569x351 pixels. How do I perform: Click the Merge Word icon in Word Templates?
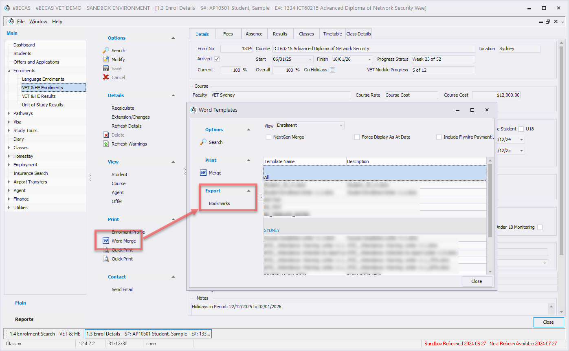coord(203,173)
